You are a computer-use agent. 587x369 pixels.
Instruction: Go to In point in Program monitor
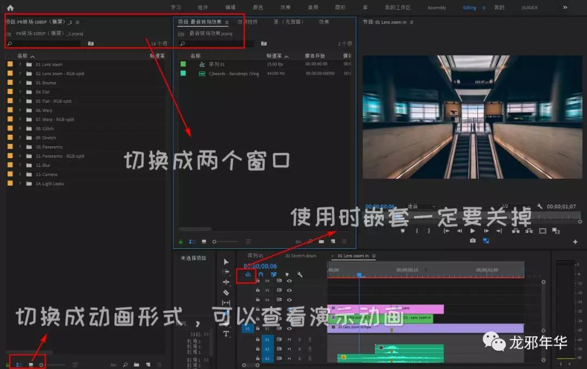(446, 231)
